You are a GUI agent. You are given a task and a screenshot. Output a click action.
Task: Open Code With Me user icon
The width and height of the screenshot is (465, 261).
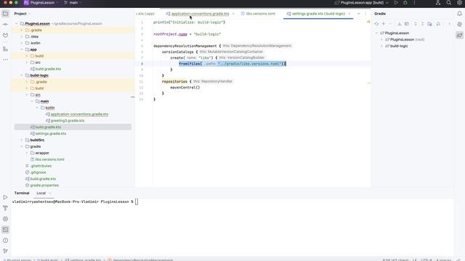point(438,3)
